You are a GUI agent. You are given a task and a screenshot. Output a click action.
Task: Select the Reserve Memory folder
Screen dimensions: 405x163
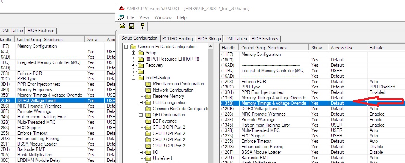[x=165, y=96]
